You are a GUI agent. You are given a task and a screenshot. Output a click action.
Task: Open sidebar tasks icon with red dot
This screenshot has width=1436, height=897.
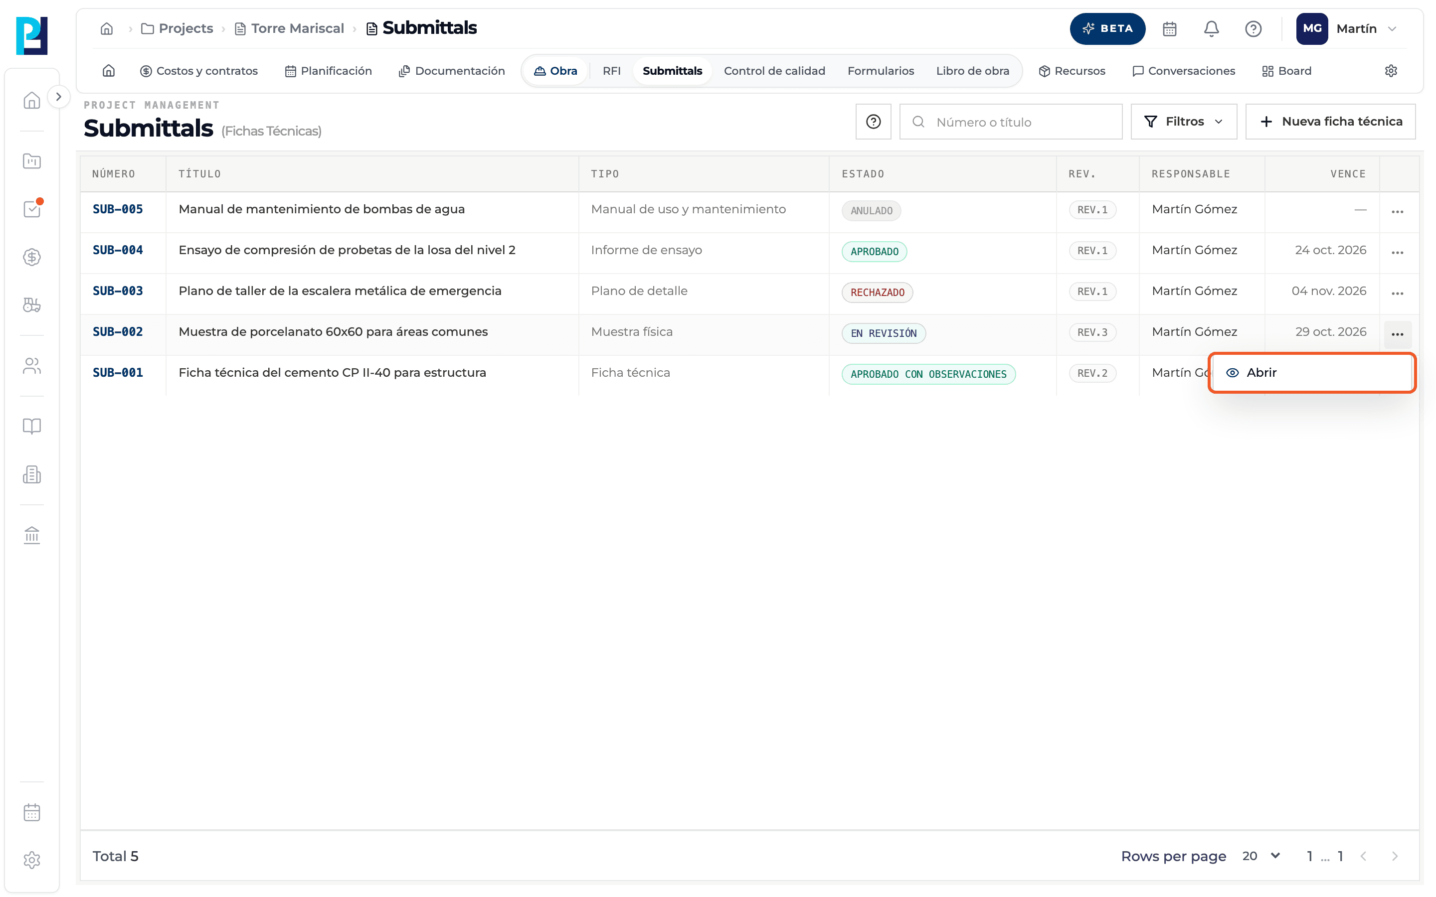point(32,209)
